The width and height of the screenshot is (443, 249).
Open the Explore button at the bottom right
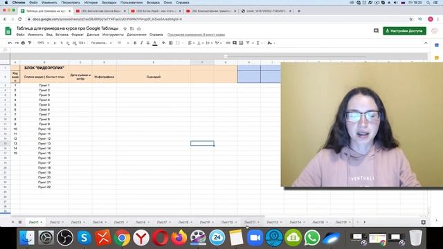pyautogui.click(x=423, y=222)
